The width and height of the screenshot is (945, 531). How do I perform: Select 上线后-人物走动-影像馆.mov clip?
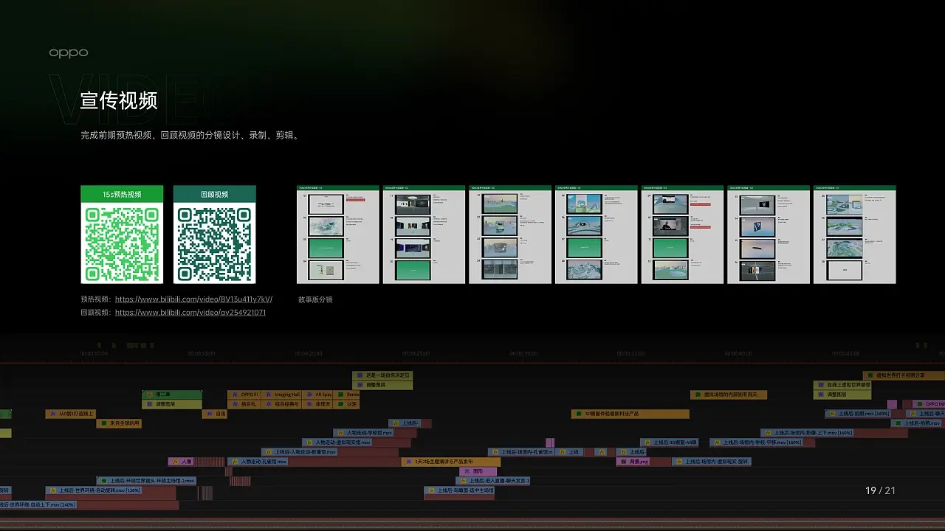click(x=299, y=452)
